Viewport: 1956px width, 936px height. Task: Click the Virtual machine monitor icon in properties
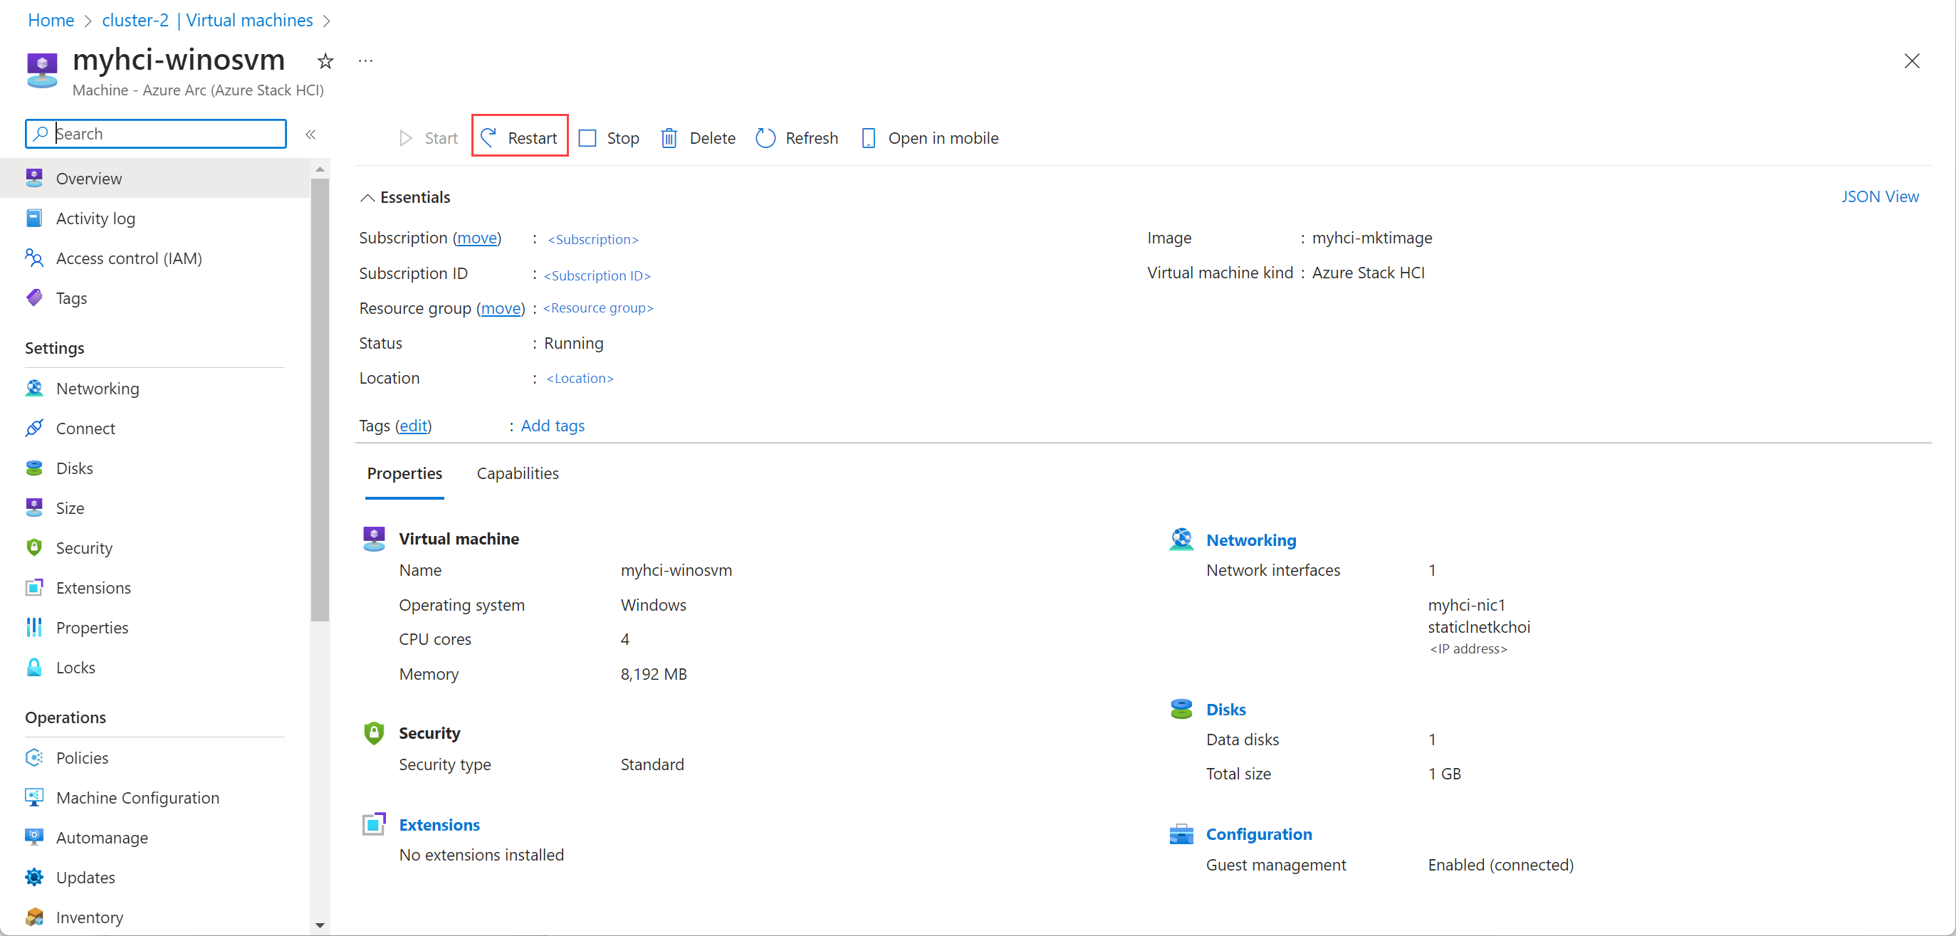click(374, 538)
